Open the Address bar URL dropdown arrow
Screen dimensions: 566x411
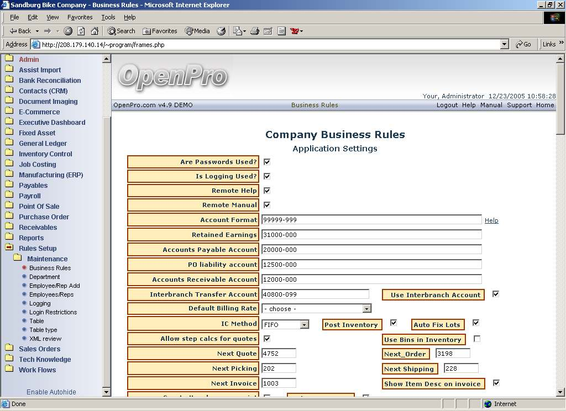[504, 44]
